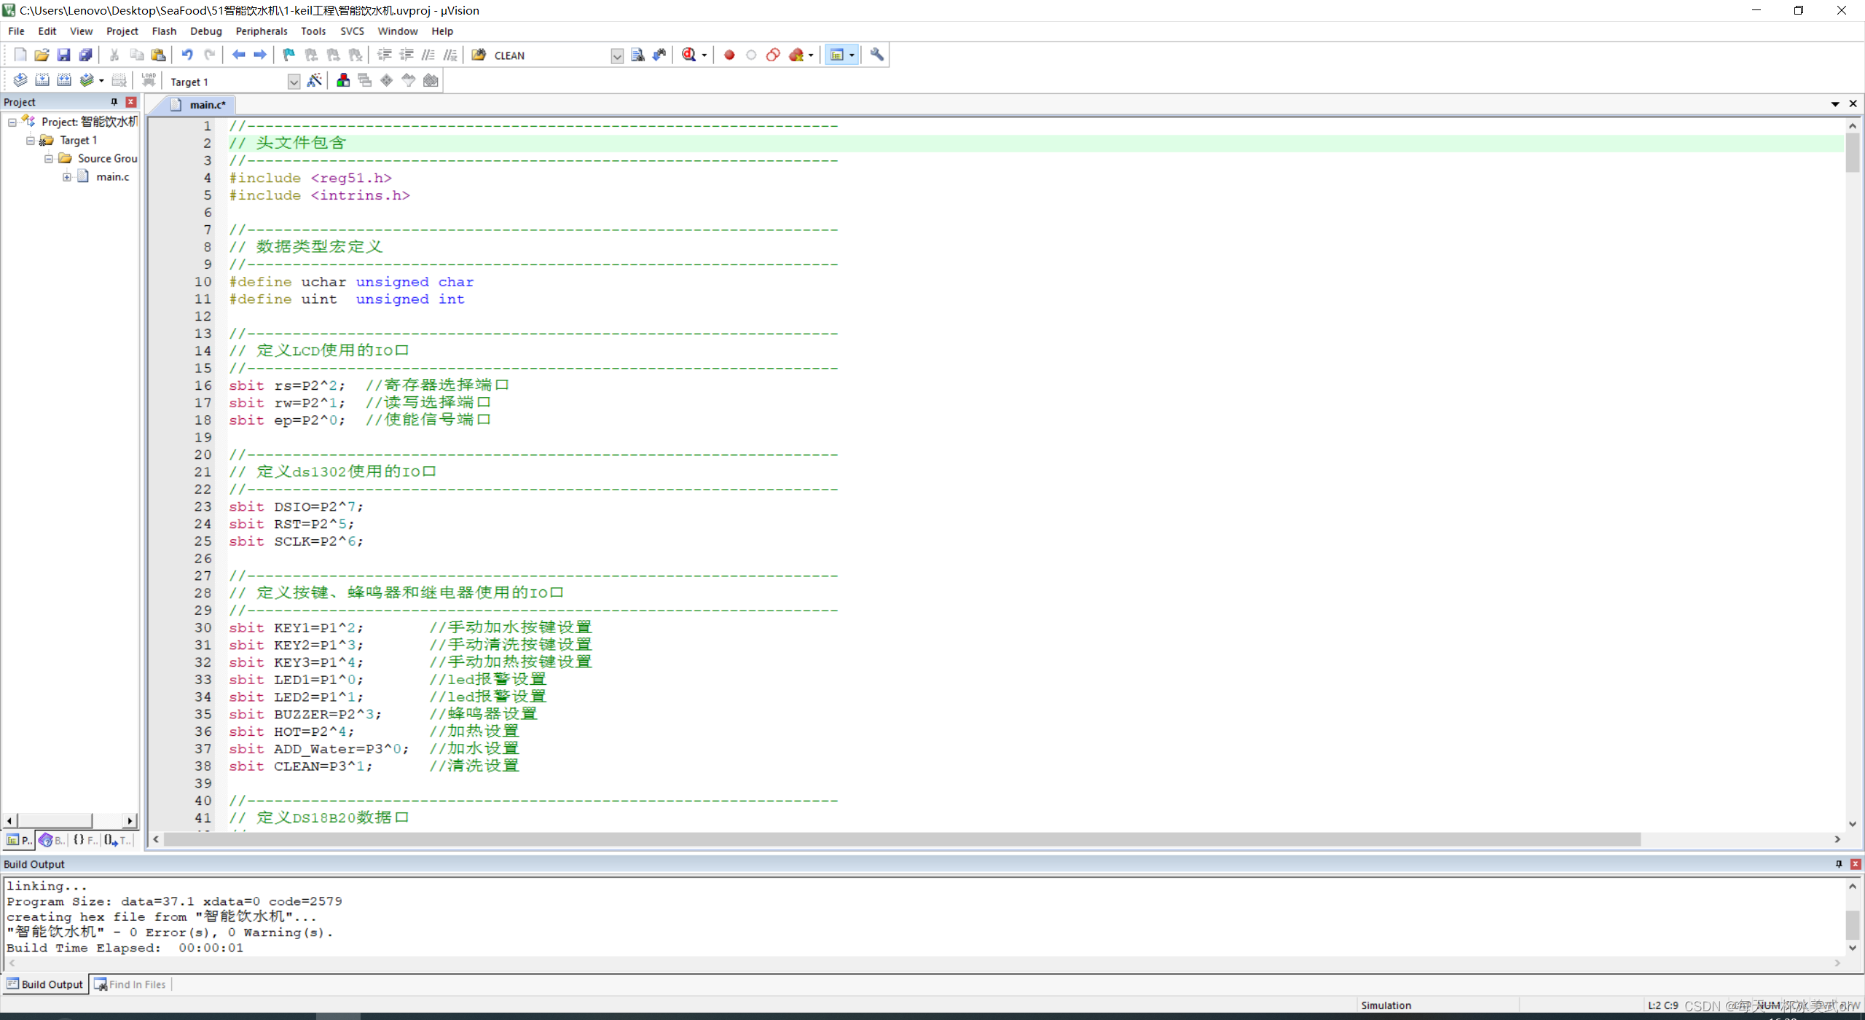
Task: Open the CLEAN find text dropdown
Action: 617,55
